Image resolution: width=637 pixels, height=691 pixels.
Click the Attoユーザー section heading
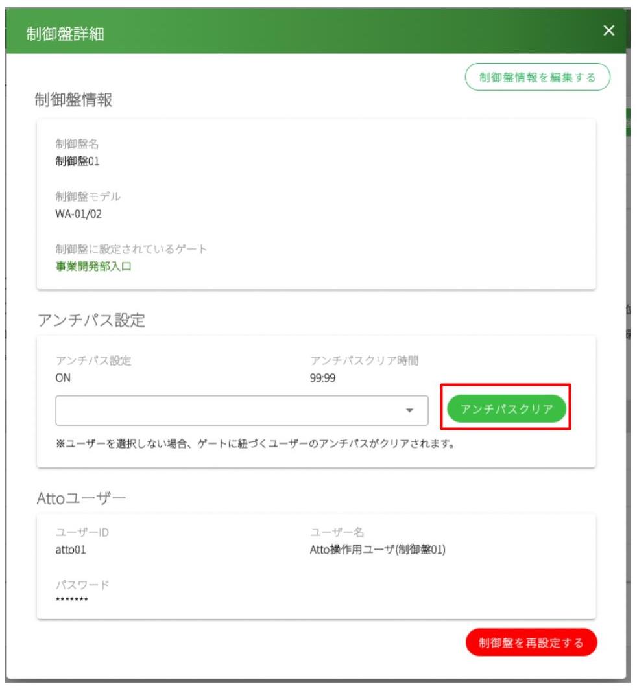tap(81, 498)
